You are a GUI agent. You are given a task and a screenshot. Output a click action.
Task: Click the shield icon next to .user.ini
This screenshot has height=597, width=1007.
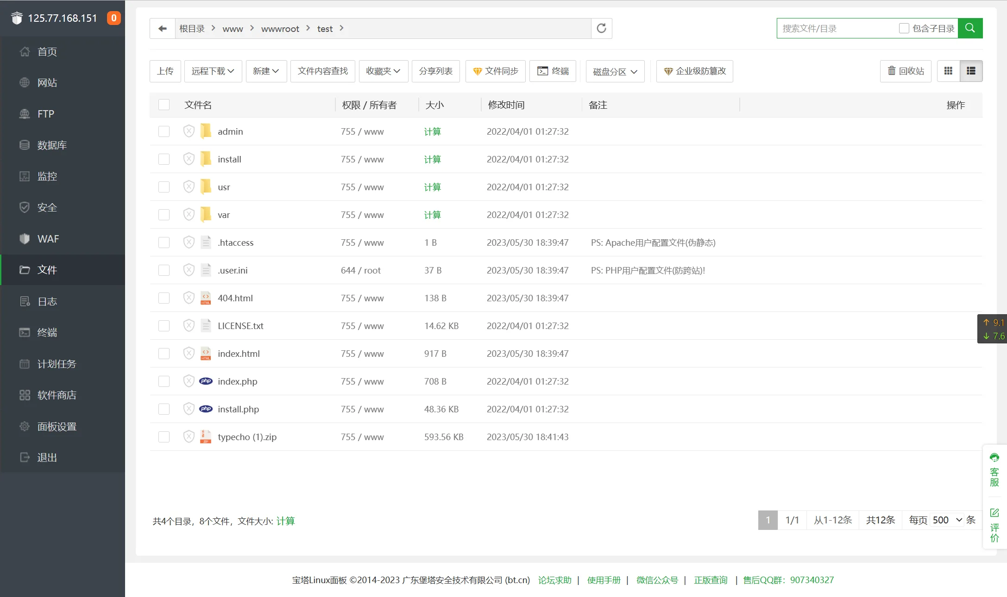click(x=189, y=270)
